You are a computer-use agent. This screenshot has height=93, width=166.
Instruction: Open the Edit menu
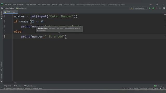click(10, 5)
